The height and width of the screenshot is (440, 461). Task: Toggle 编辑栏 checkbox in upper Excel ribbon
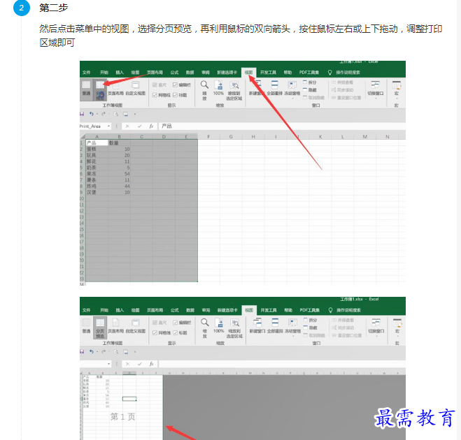pos(175,85)
